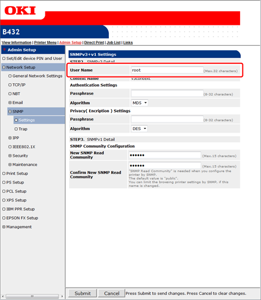Go to View Information page

(x=16, y=42)
